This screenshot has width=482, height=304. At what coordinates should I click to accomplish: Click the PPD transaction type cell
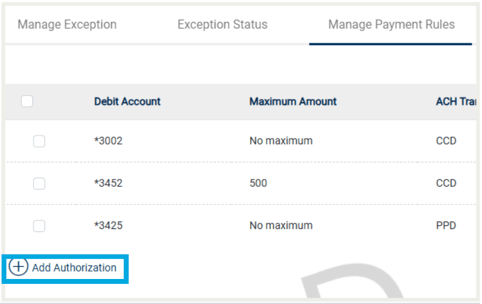pos(446,225)
